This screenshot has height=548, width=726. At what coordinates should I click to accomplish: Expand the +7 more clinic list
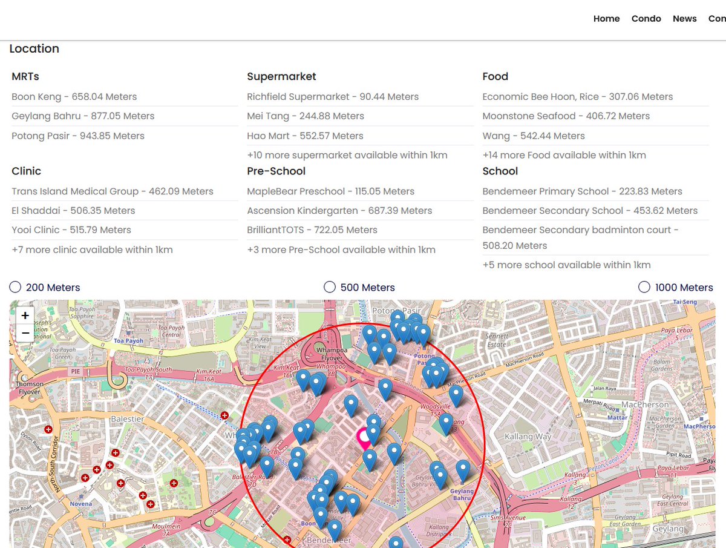pos(92,249)
